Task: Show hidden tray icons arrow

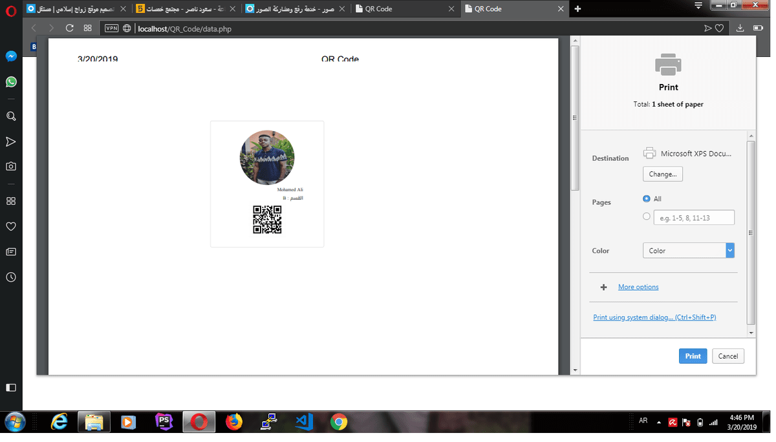Action: coord(659,423)
